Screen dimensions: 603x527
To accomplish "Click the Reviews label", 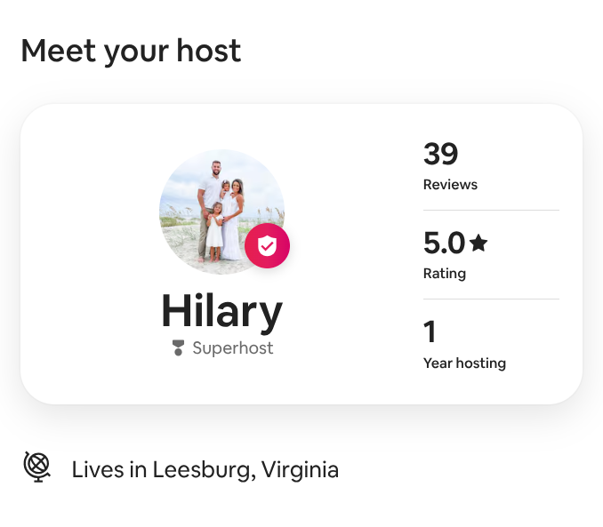I will pyautogui.click(x=450, y=185).
